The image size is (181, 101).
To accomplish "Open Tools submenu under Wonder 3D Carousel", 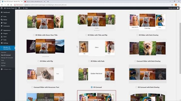I will (3, 60).
